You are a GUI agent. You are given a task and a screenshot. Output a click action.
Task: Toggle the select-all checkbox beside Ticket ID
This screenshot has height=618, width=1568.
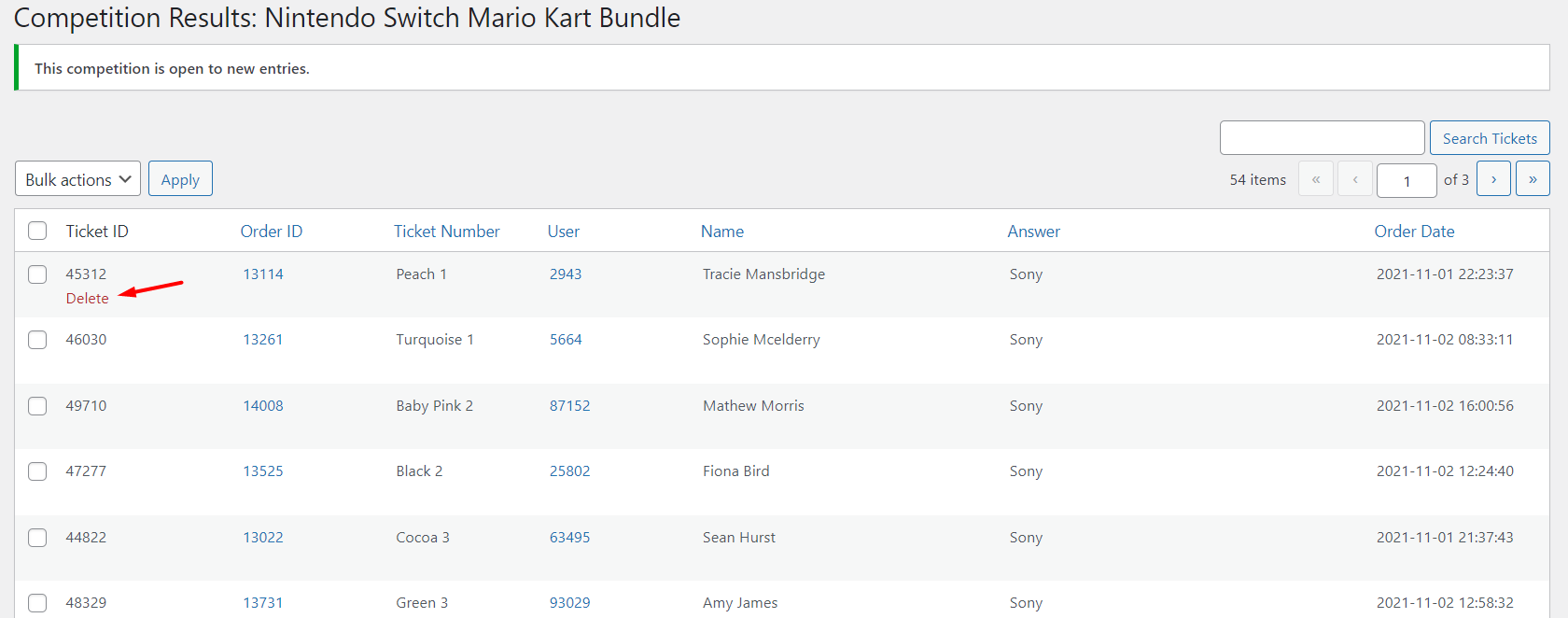37,231
